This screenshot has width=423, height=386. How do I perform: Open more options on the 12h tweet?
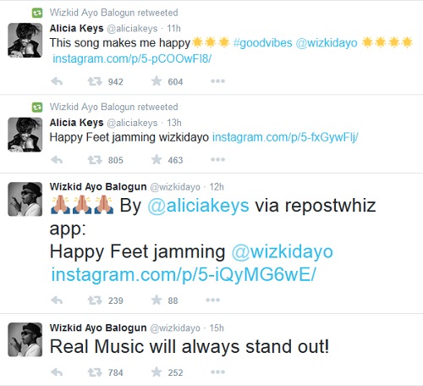213,300
